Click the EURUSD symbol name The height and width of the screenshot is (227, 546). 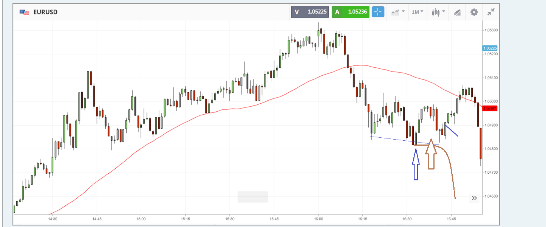[x=45, y=12]
